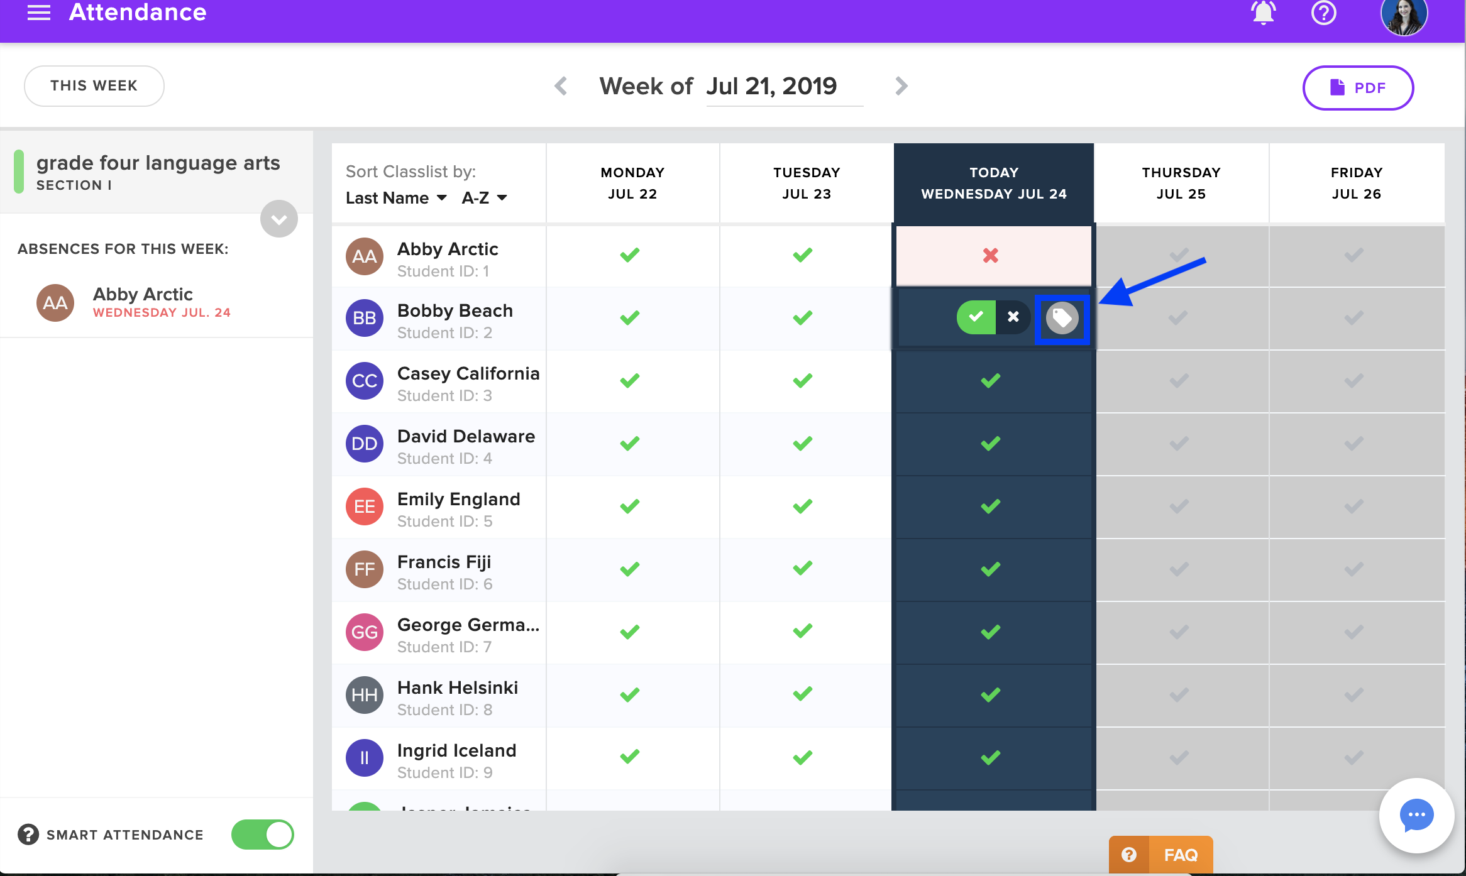1466x876 pixels.
Task: Click Abby Arctic's red absent mark
Action: click(x=991, y=256)
